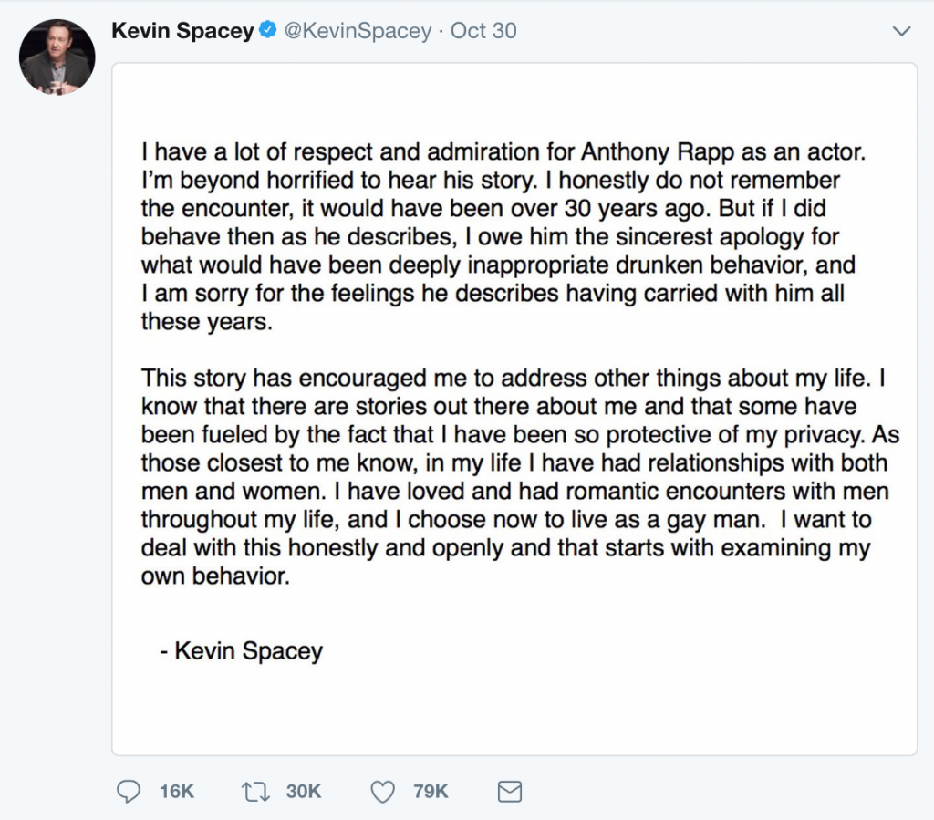Open the attached statement image
The width and height of the screenshot is (934, 820).
(514, 410)
